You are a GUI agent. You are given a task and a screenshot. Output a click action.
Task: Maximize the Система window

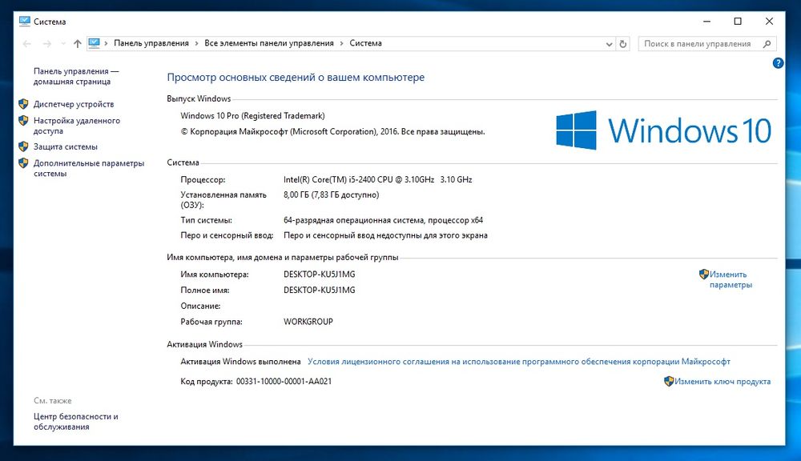click(x=738, y=22)
